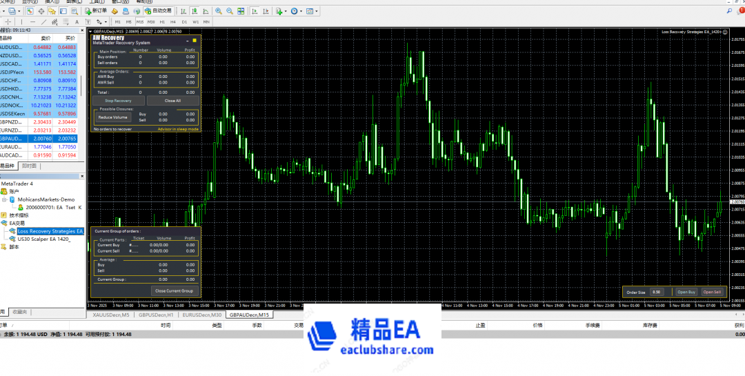Select the horizontal line drawing tool
This screenshot has width=745, height=376.
point(33,22)
